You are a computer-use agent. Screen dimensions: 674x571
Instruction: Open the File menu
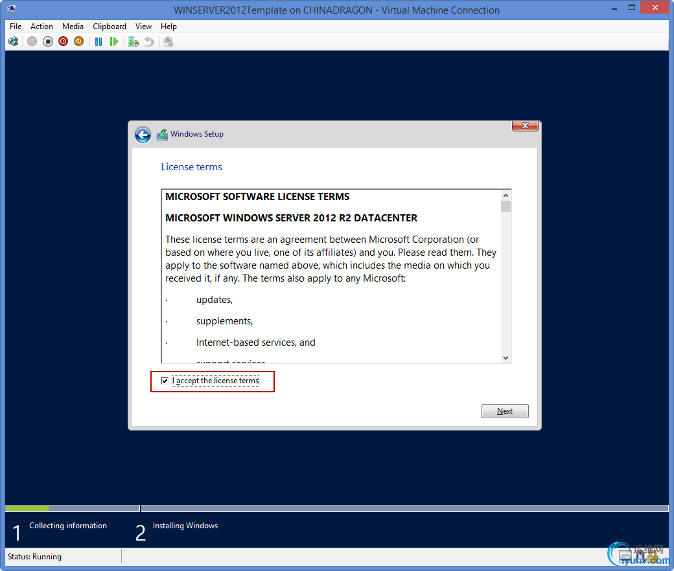(16, 26)
